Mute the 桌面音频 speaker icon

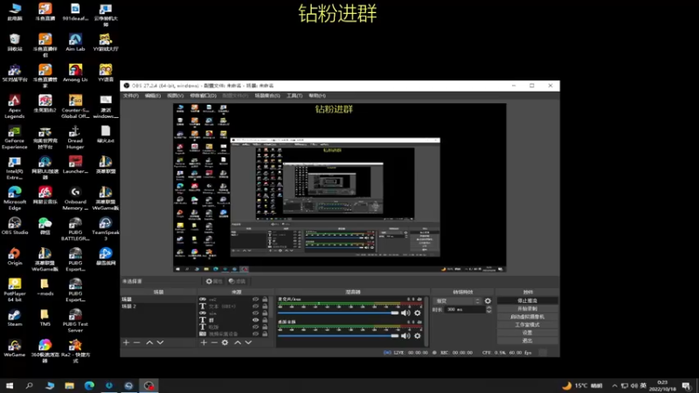tap(405, 336)
